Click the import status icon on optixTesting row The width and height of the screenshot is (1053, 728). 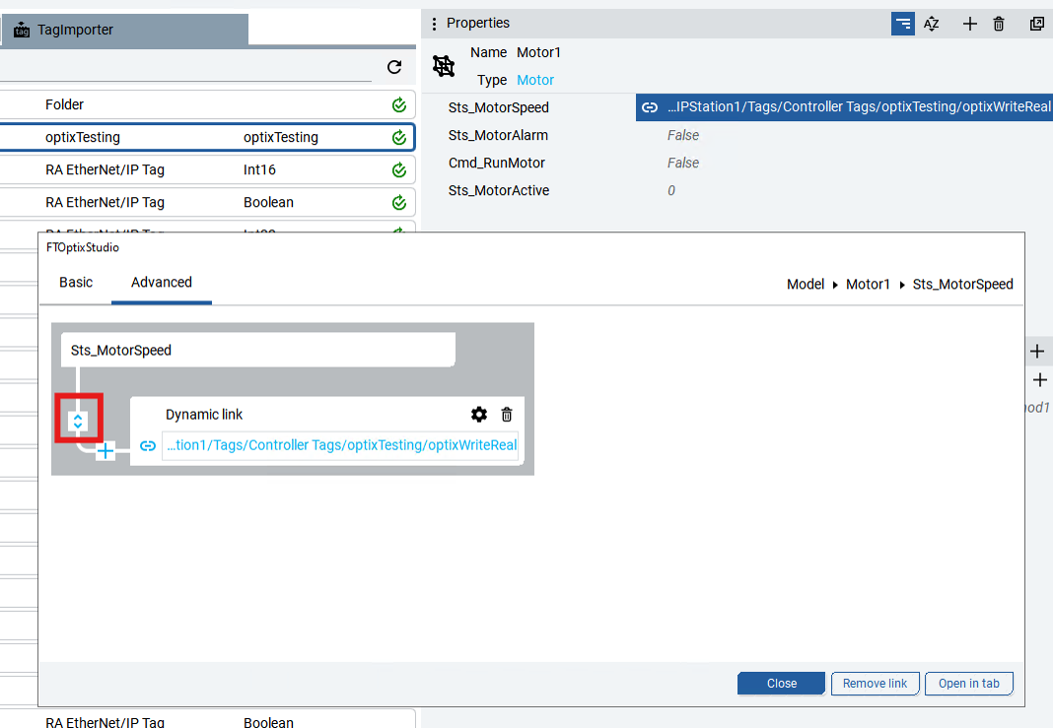[x=399, y=138]
